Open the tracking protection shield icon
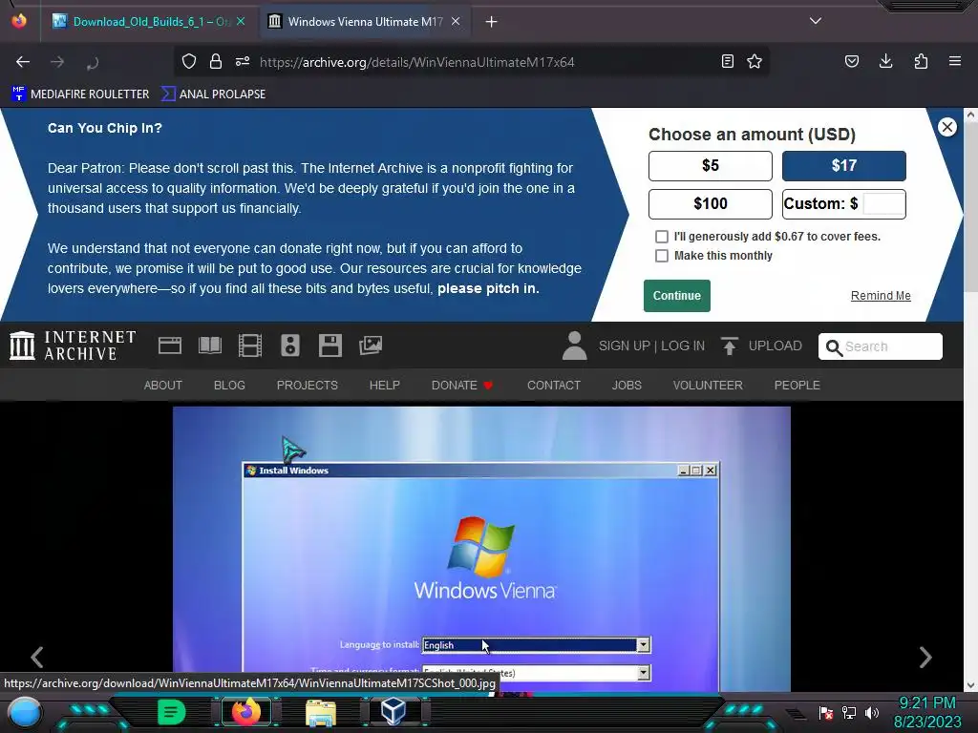Screen dimensions: 978x733 coord(189,61)
